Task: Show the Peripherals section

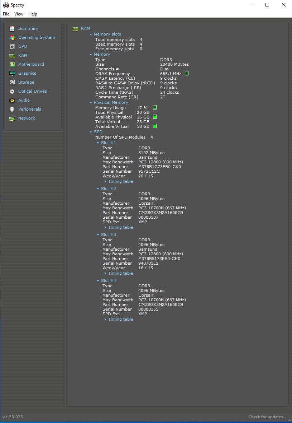Action: tap(30, 109)
